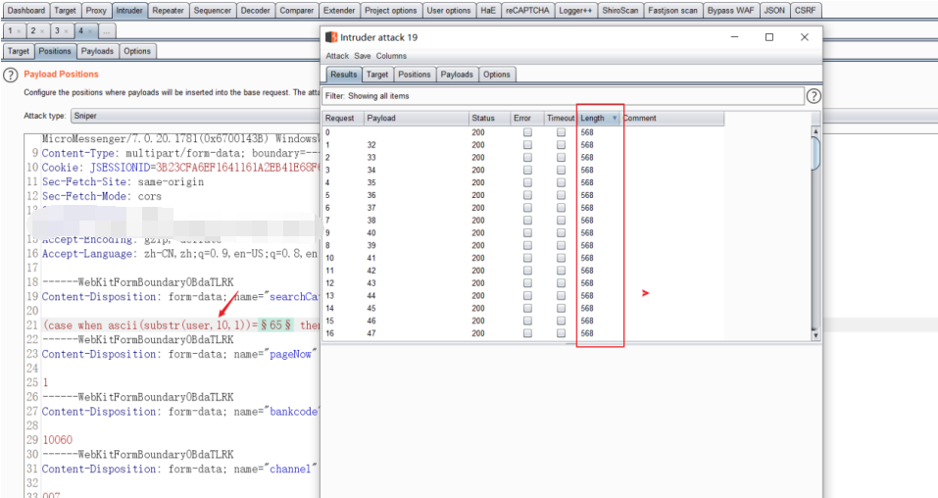This screenshot has width=938, height=498.
Task: Toggle Error checkbox for request 0
Action: click(527, 132)
